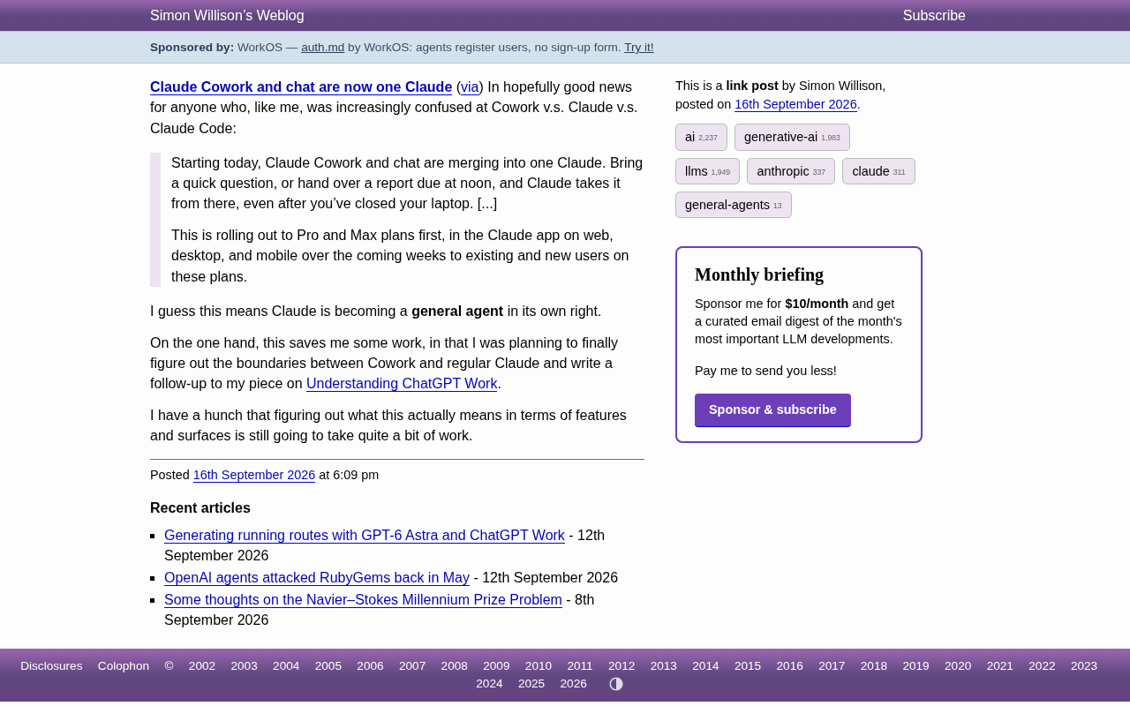1130x706 pixels.
Task: Go to the 2009 archive
Action: (x=496, y=666)
